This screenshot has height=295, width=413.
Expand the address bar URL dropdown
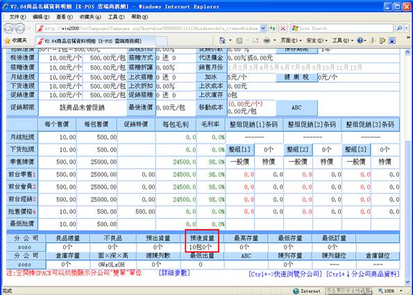[263, 28]
